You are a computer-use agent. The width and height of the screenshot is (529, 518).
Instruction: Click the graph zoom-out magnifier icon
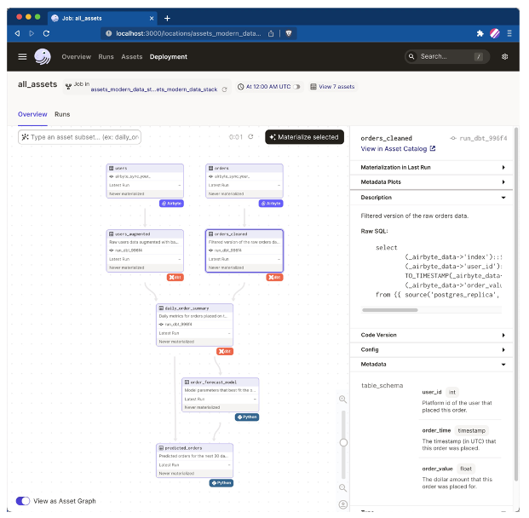tap(343, 487)
